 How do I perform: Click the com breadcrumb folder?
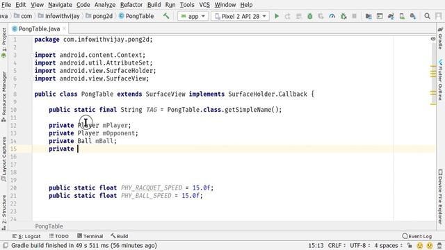(x=23, y=16)
